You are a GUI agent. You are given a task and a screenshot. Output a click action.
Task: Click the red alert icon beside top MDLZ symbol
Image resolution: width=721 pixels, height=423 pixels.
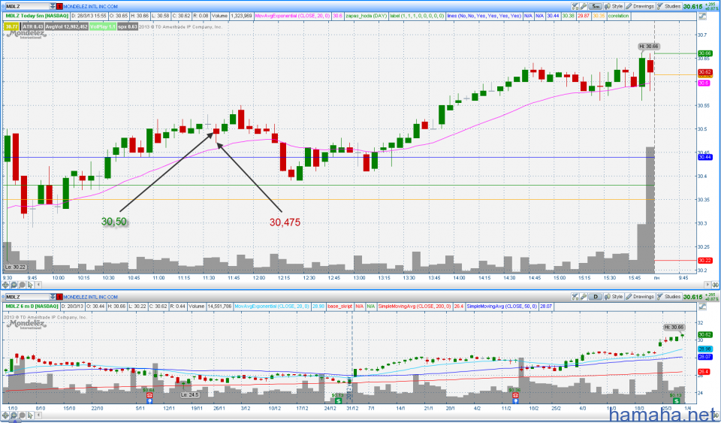[x=59, y=7]
